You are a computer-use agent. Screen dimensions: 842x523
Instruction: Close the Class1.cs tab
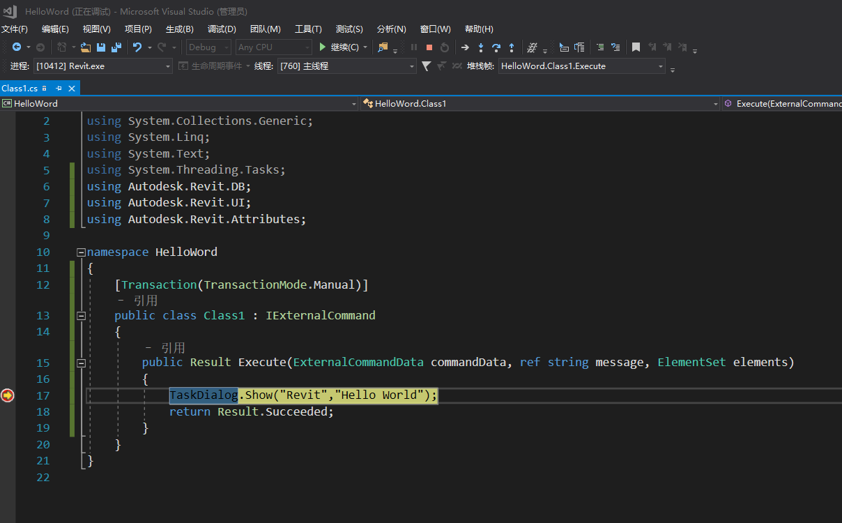tap(72, 89)
